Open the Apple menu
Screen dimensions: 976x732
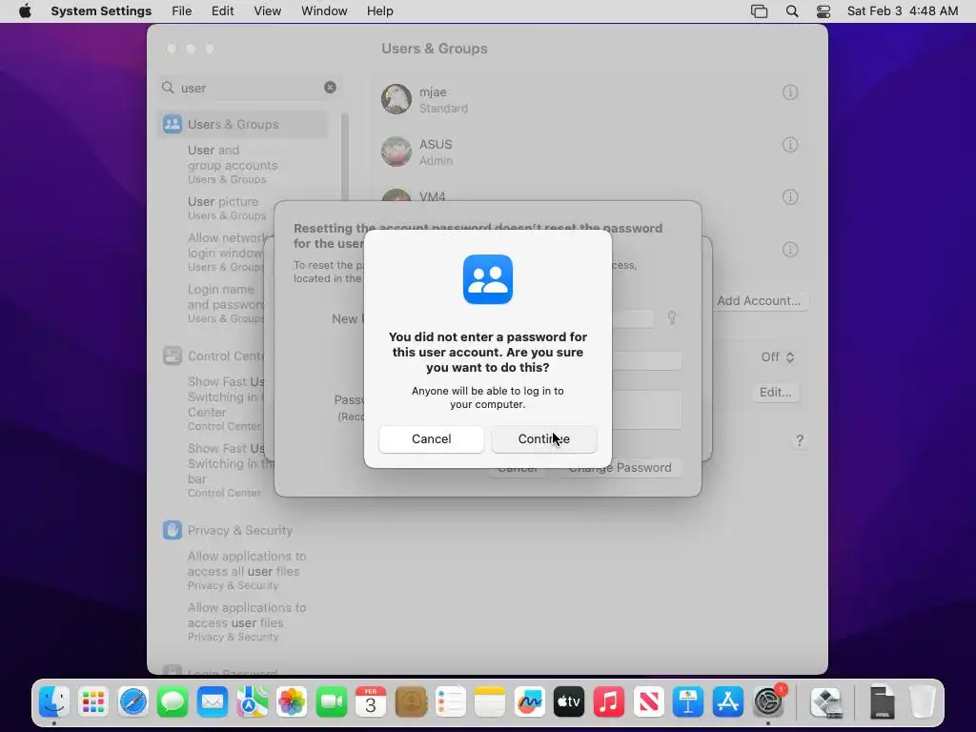pyautogui.click(x=25, y=11)
